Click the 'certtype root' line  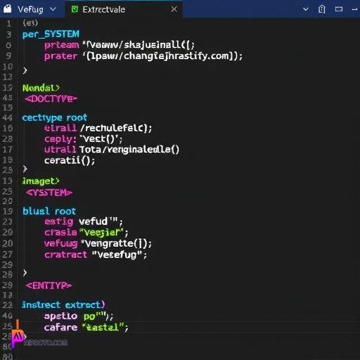click(55, 117)
